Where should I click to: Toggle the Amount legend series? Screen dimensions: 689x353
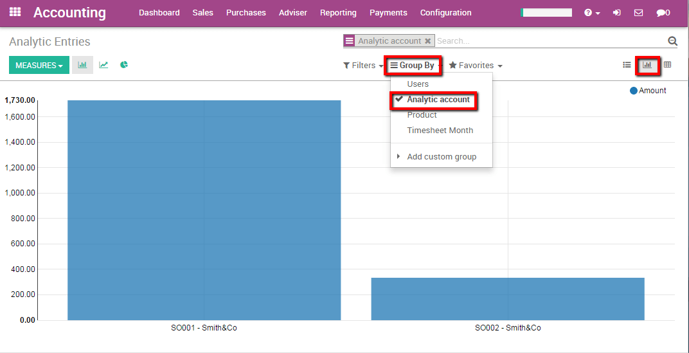pos(648,91)
